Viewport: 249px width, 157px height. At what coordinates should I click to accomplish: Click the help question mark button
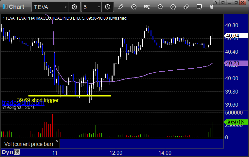point(216,3)
